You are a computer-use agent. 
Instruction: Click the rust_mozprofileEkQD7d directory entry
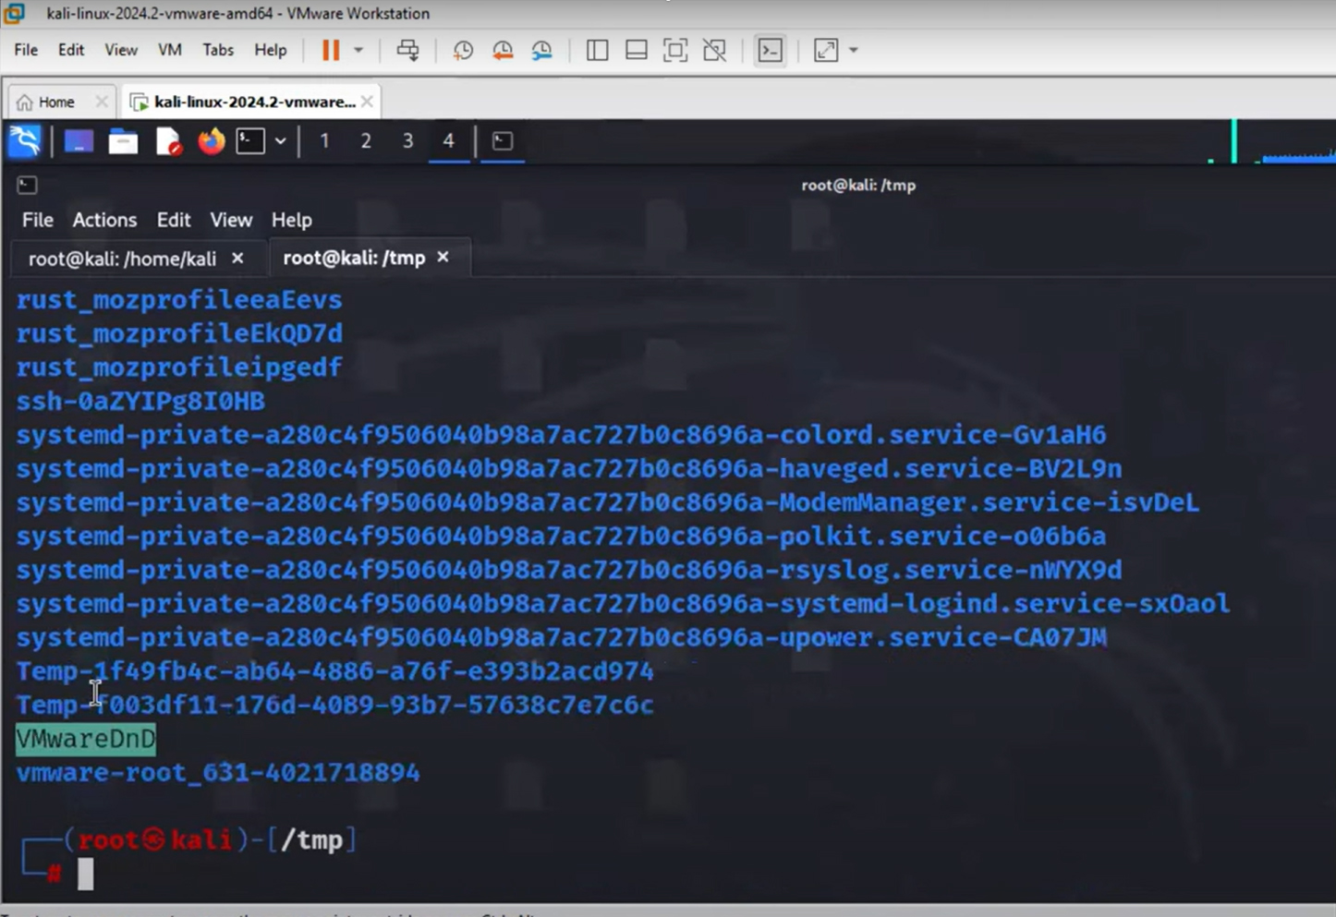(x=179, y=333)
